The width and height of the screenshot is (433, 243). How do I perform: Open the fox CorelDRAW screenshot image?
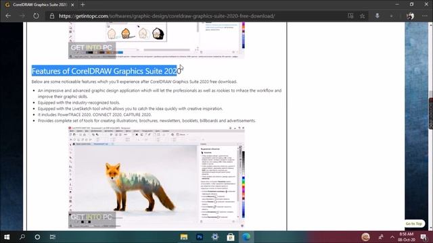156,178
